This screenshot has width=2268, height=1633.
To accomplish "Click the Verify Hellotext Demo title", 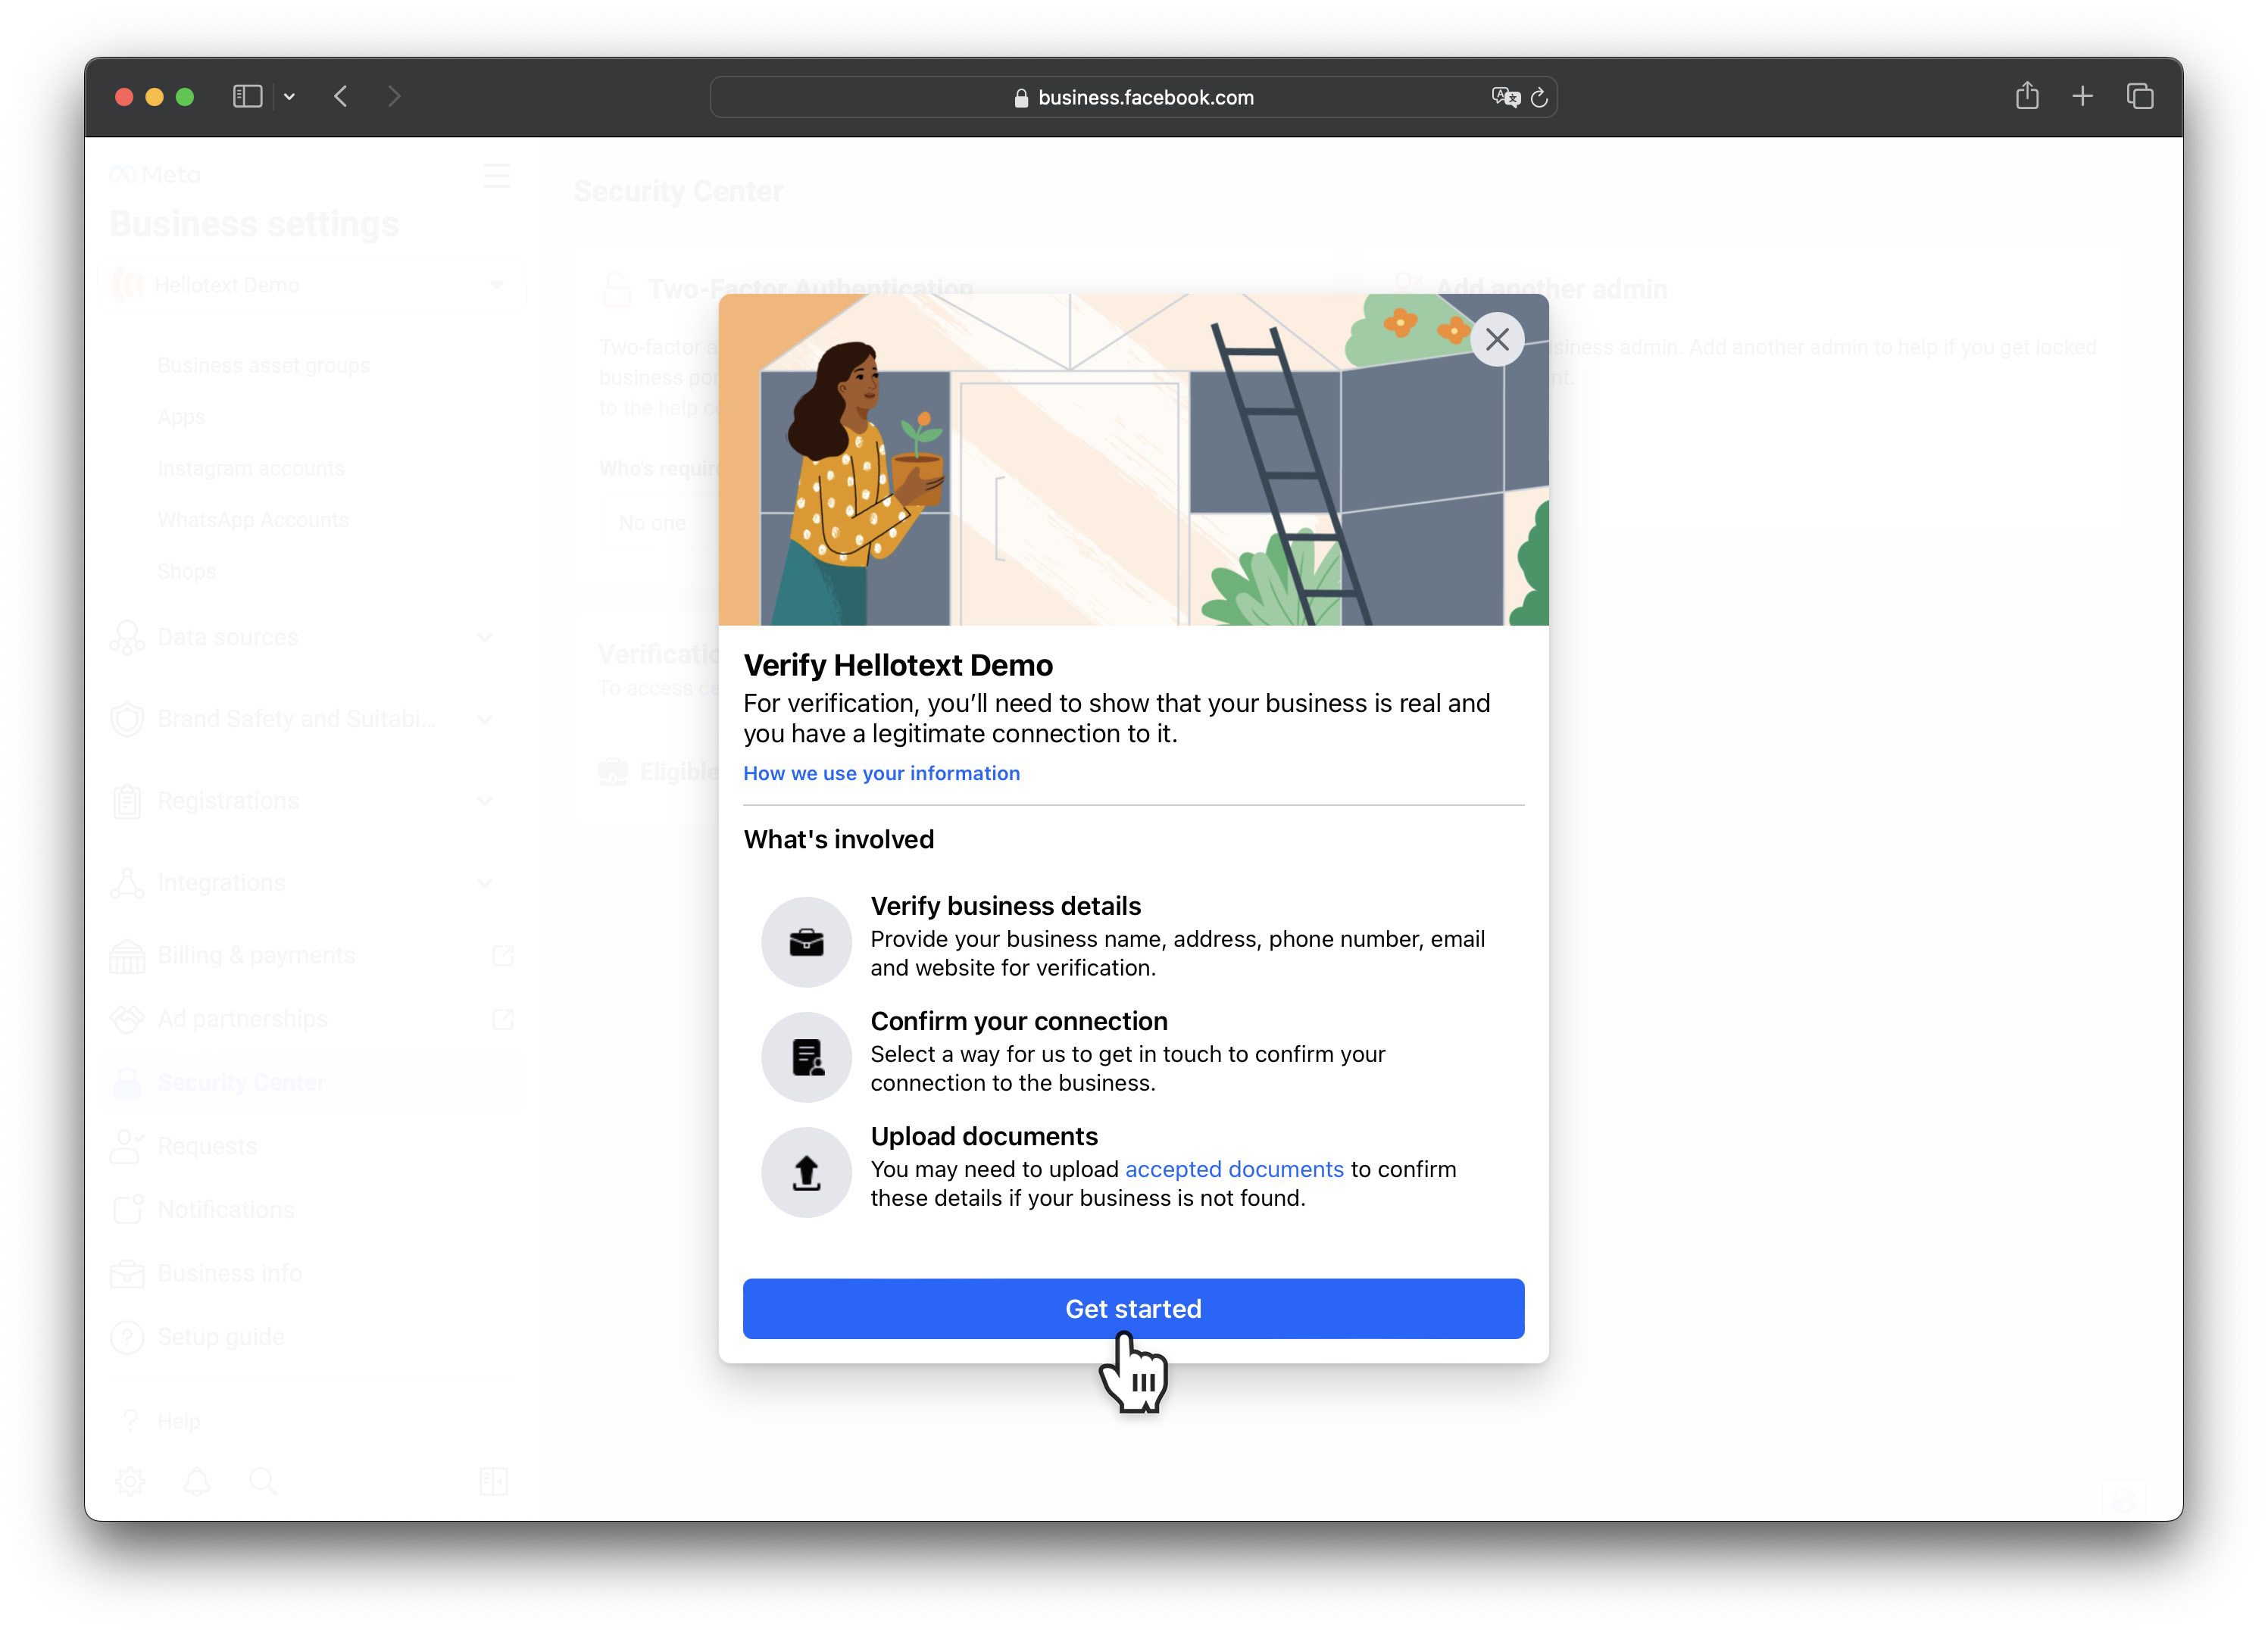I will (898, 665).
